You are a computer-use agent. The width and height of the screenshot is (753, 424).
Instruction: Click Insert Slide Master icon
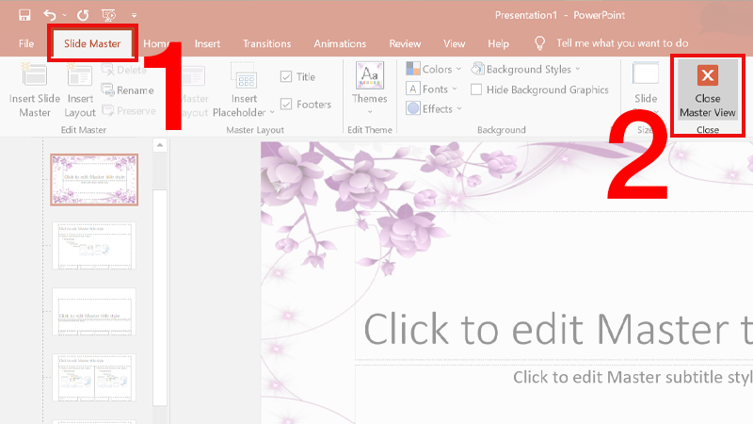(x=35, y=76)
